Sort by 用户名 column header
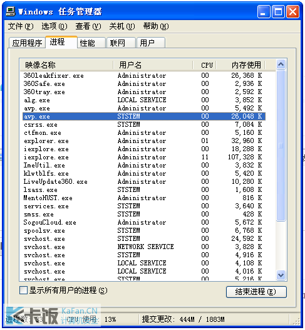This screenshot has width=305, height=330. coord(153,65)
